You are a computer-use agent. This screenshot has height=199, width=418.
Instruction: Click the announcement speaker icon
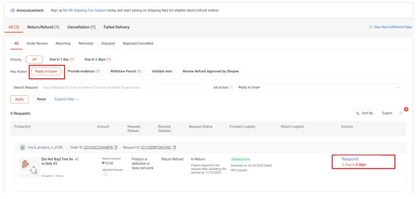[x=12, y=10]
